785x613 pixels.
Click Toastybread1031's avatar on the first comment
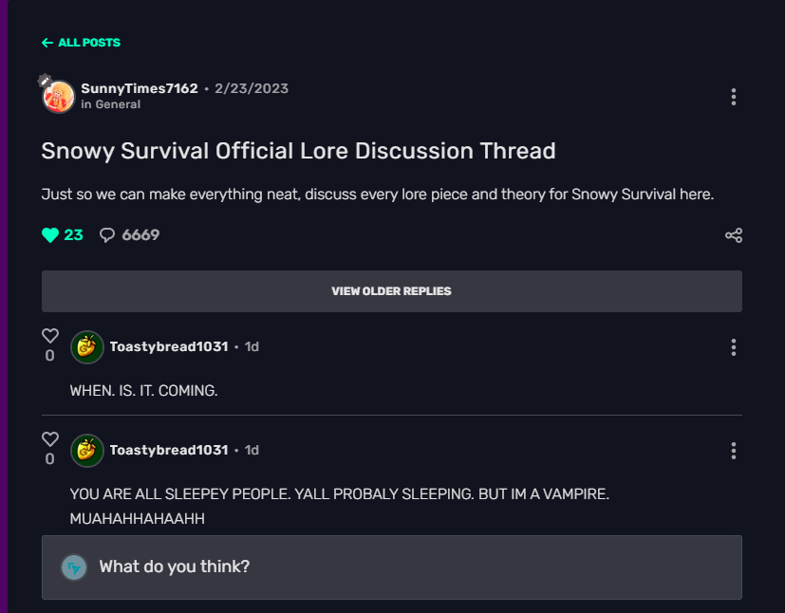[86, 346]
